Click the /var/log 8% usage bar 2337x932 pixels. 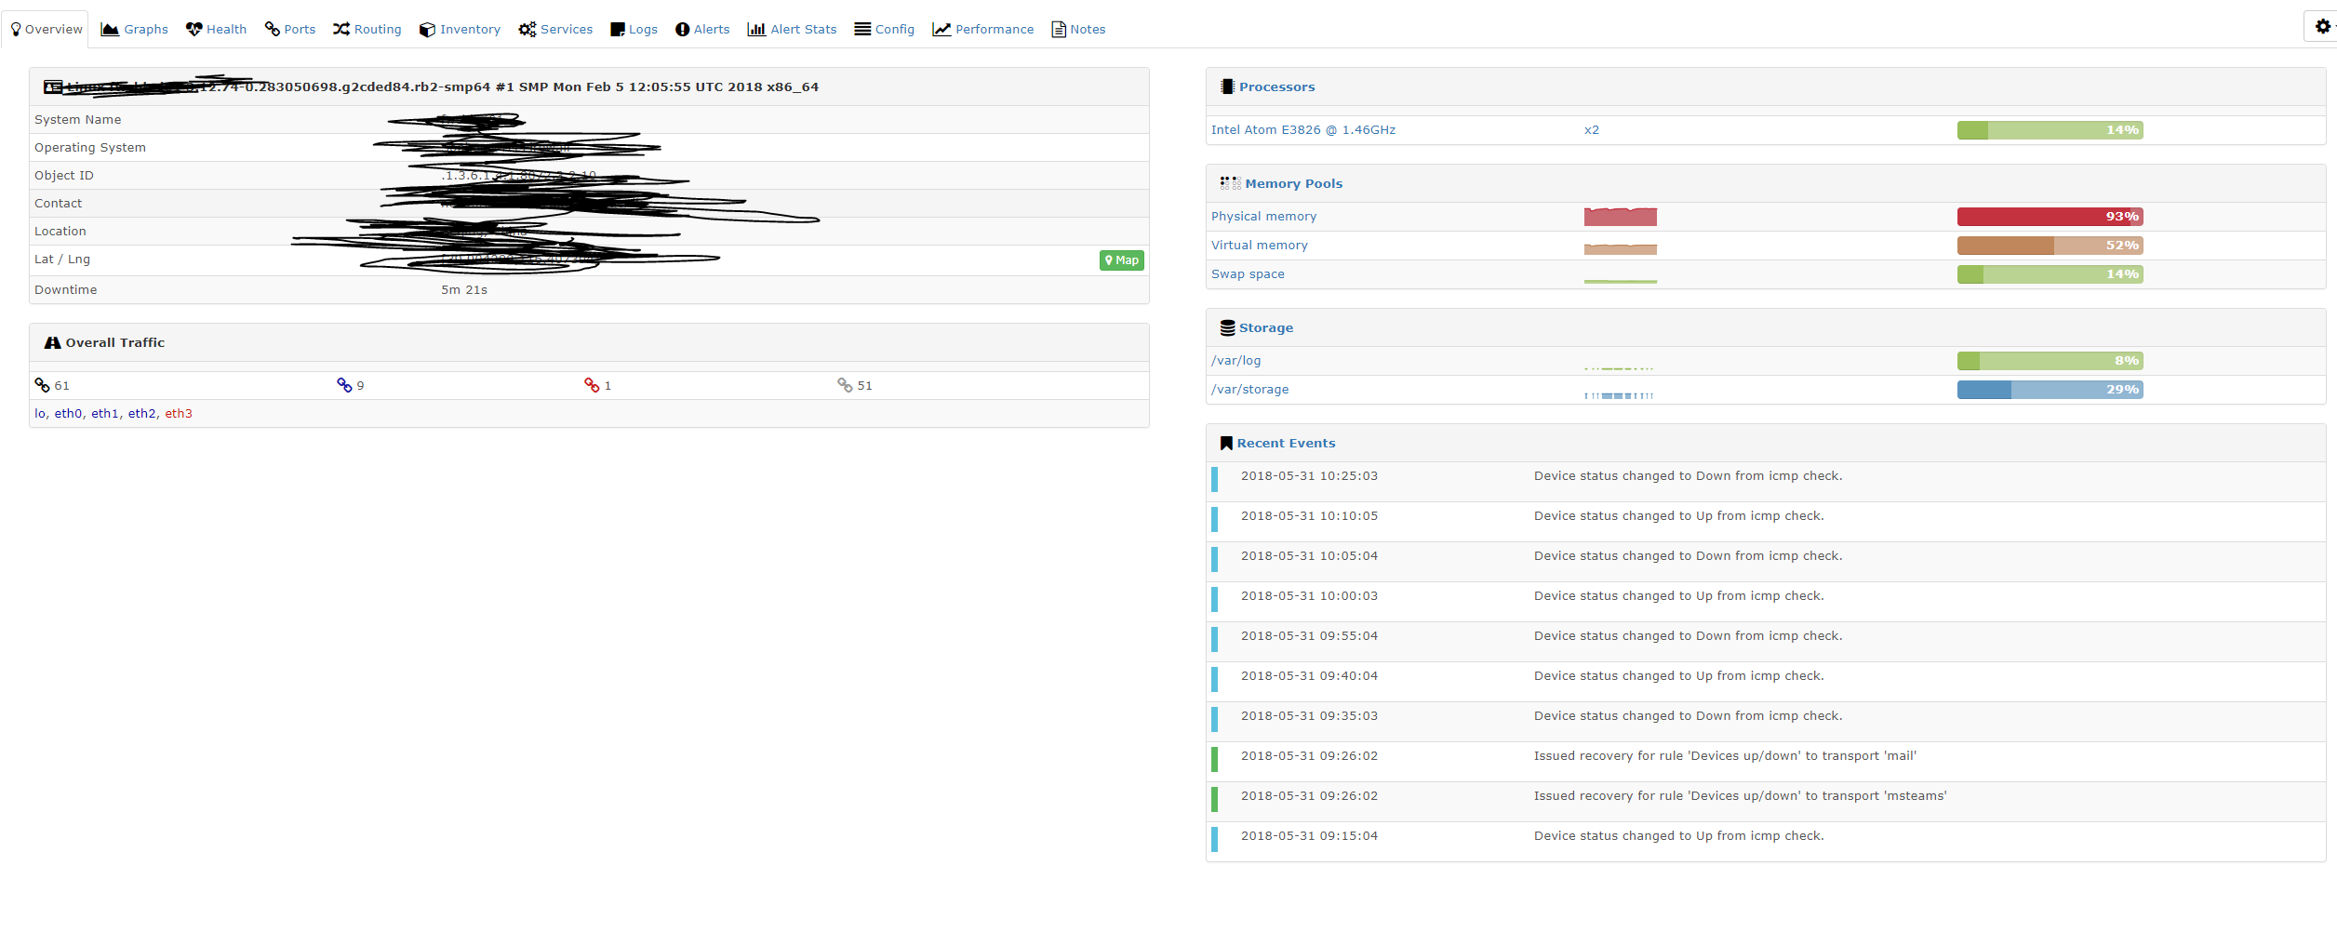coord(2050,361)
